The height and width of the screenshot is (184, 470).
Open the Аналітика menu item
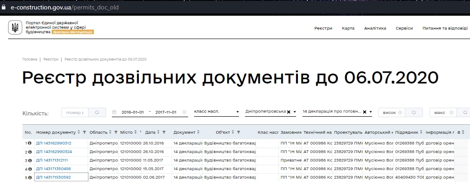click(x=375, y=28)
